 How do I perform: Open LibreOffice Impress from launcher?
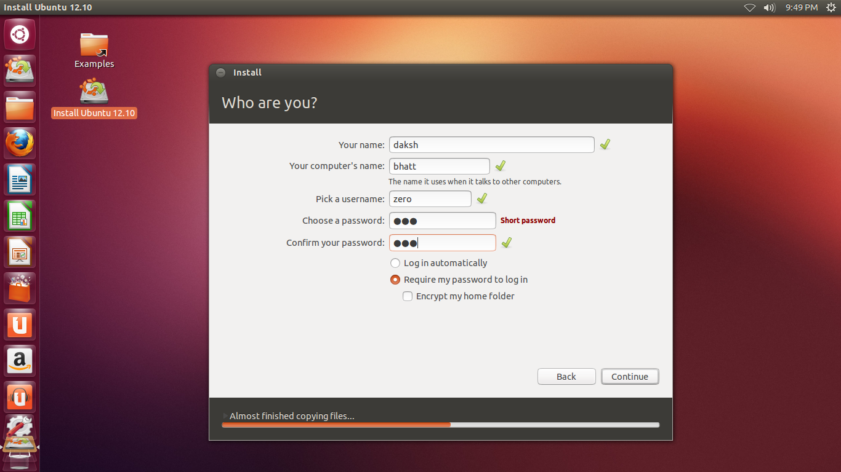tap(20, 252)
